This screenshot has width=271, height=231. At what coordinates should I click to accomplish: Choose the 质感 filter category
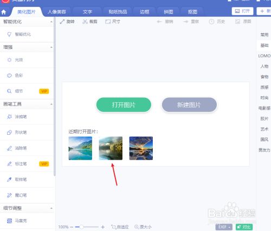coord(264,88)
